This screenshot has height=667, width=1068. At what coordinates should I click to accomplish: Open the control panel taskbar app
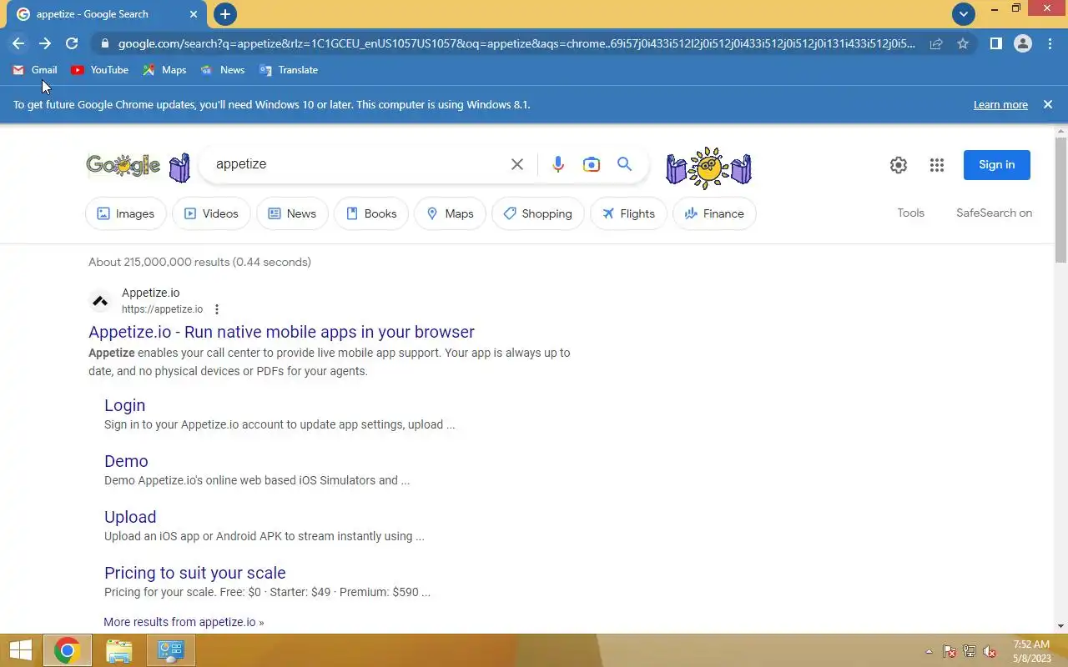pyautogui.click(x=171, y=650)
